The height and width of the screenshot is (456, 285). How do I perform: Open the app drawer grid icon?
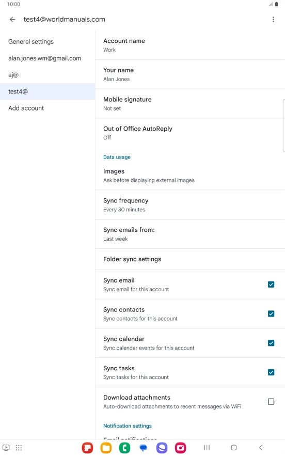coord(19,448)
